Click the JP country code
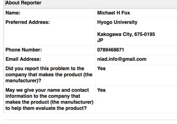This screenshot has height=124, width=177. coord(100,40)
